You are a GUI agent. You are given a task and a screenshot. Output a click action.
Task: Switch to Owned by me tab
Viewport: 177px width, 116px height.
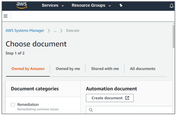tap(68, 69)
